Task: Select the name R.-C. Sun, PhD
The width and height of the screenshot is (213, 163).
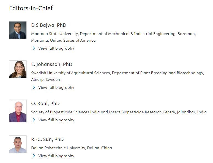Action: [x=47, y=139]
